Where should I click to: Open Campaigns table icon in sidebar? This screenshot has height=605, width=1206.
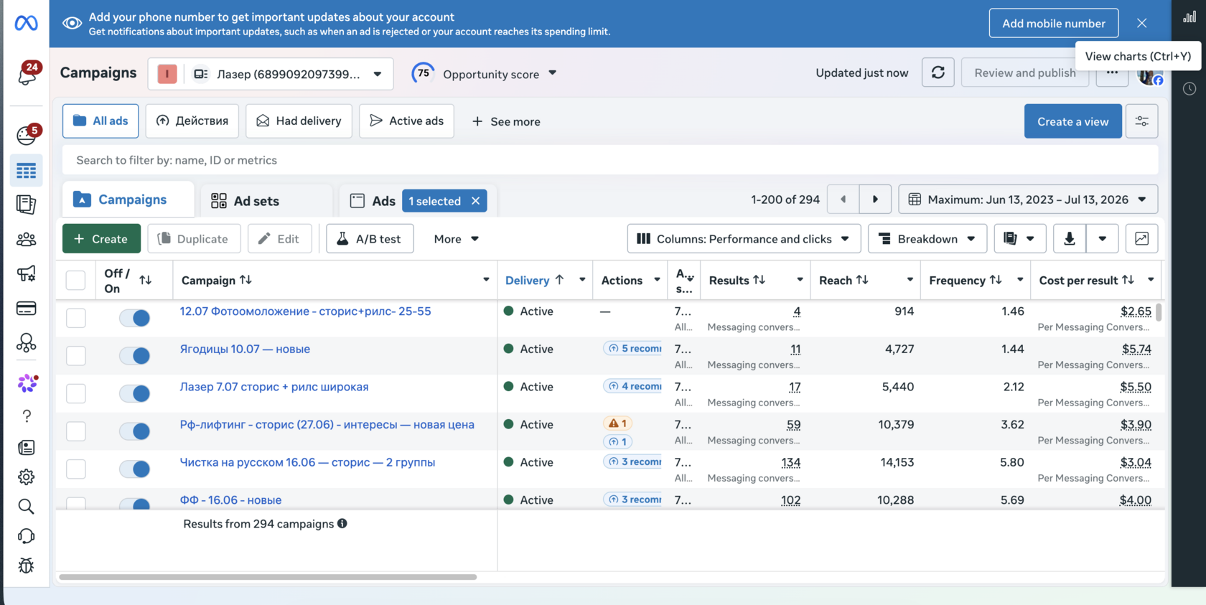26,171
